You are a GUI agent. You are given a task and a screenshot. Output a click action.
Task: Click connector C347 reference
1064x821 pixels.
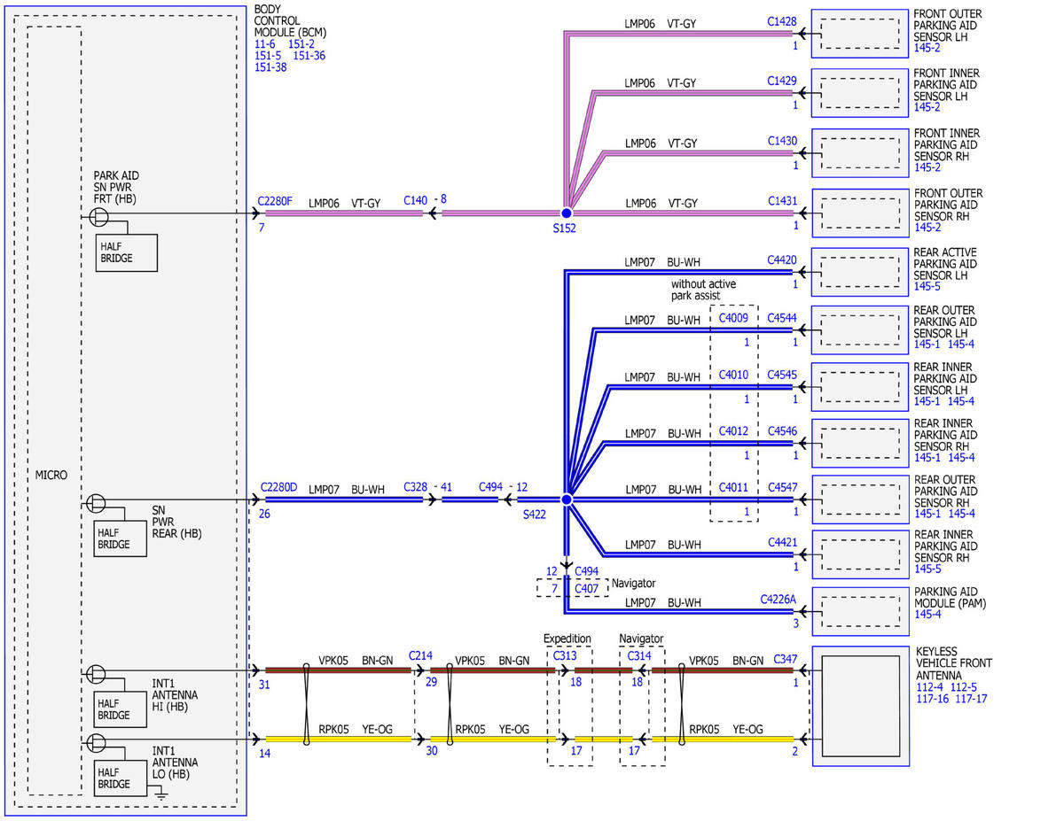(x=786, y=659)
